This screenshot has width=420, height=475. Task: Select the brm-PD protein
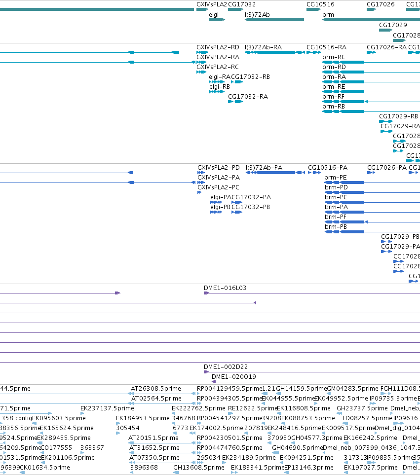click(336, 187)
